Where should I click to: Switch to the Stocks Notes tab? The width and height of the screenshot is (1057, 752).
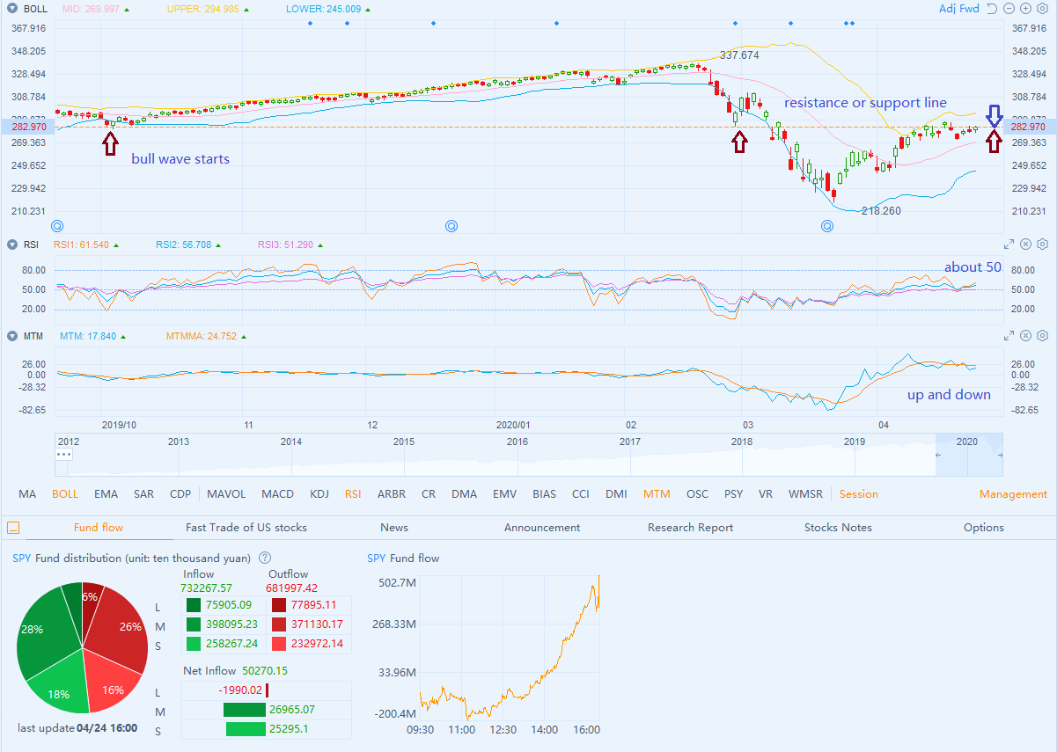[838, 528]
